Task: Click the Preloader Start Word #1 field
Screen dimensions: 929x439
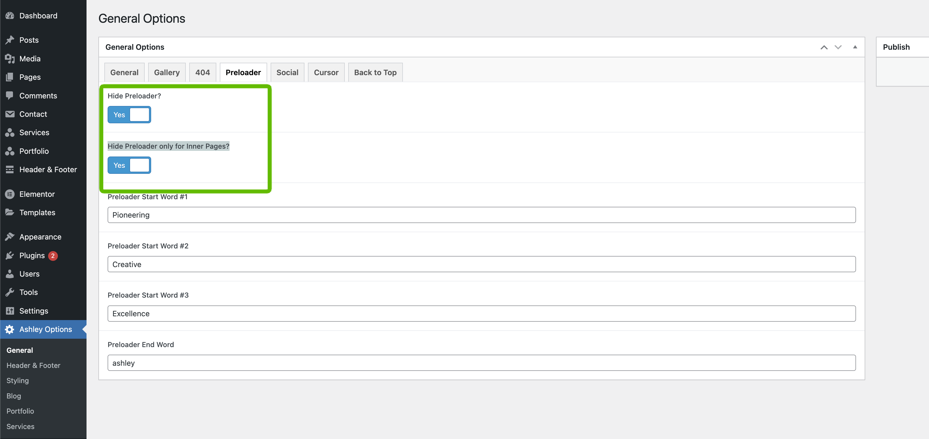Action: point(482,215)
